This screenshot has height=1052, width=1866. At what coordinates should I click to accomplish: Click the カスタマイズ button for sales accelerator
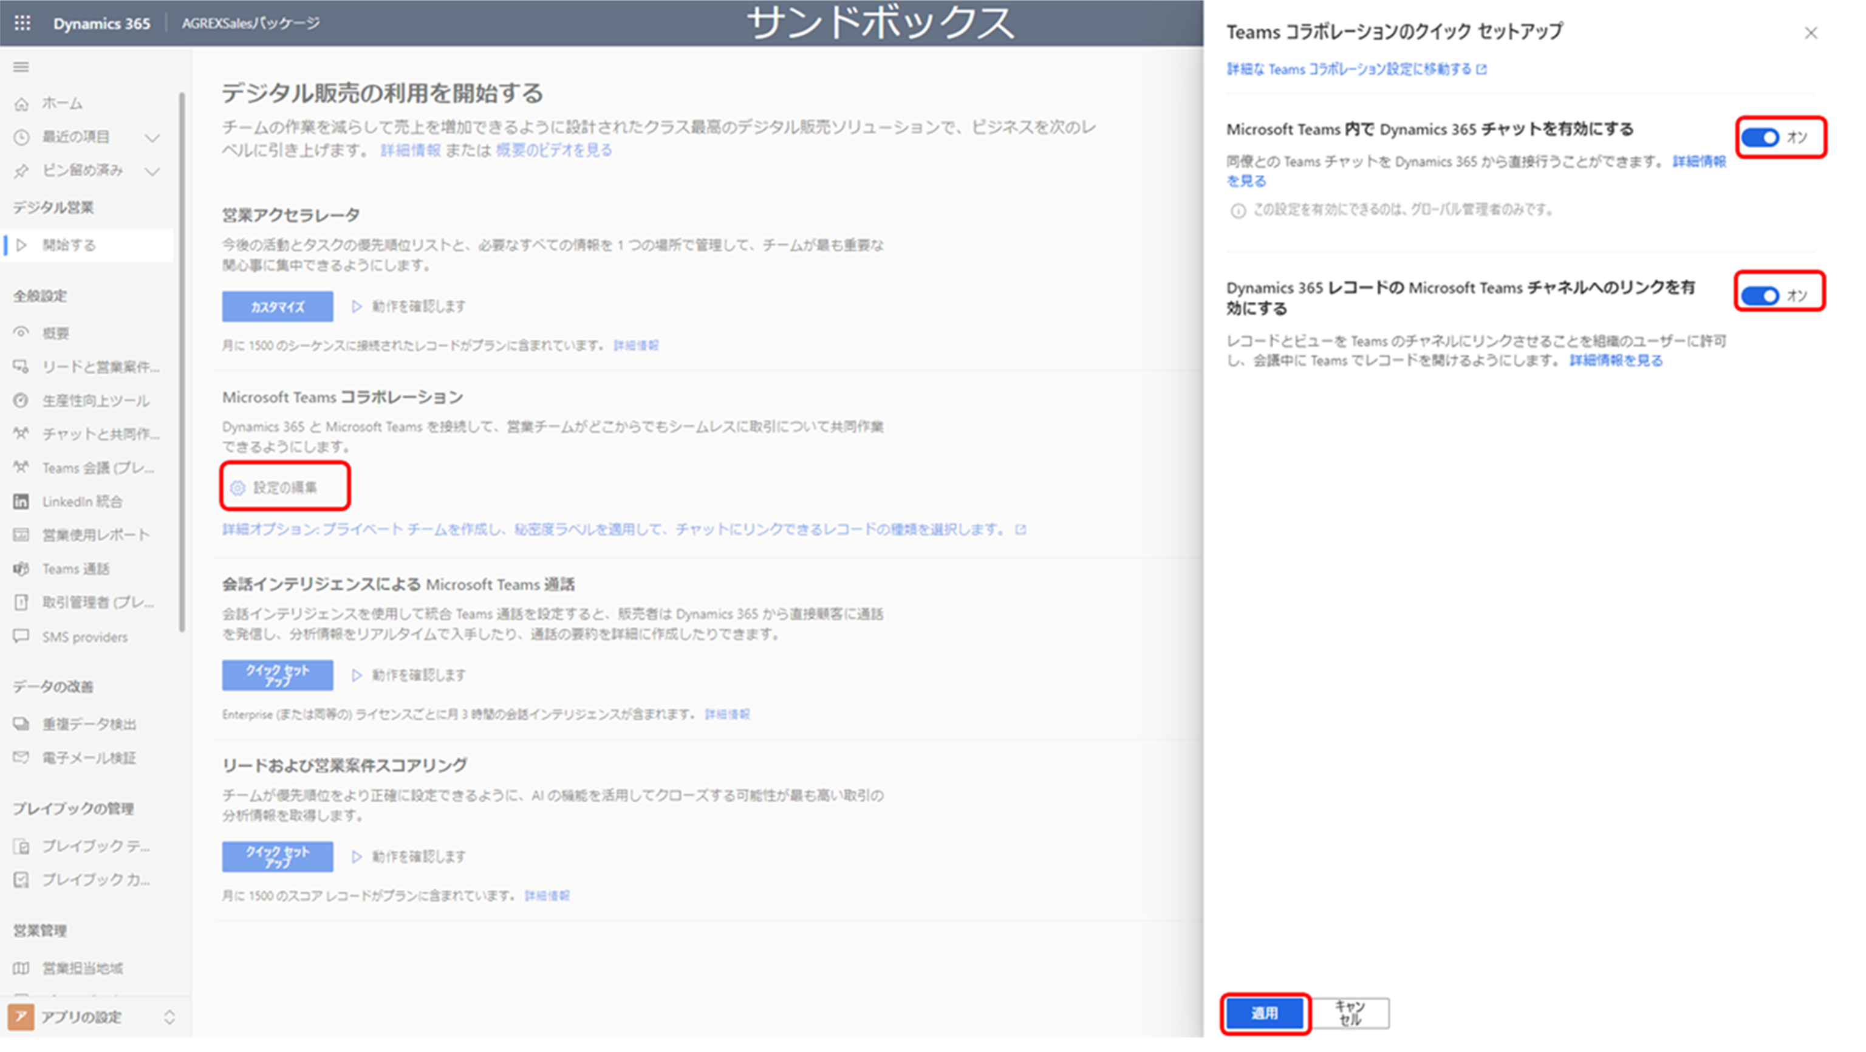pos(278,307)
